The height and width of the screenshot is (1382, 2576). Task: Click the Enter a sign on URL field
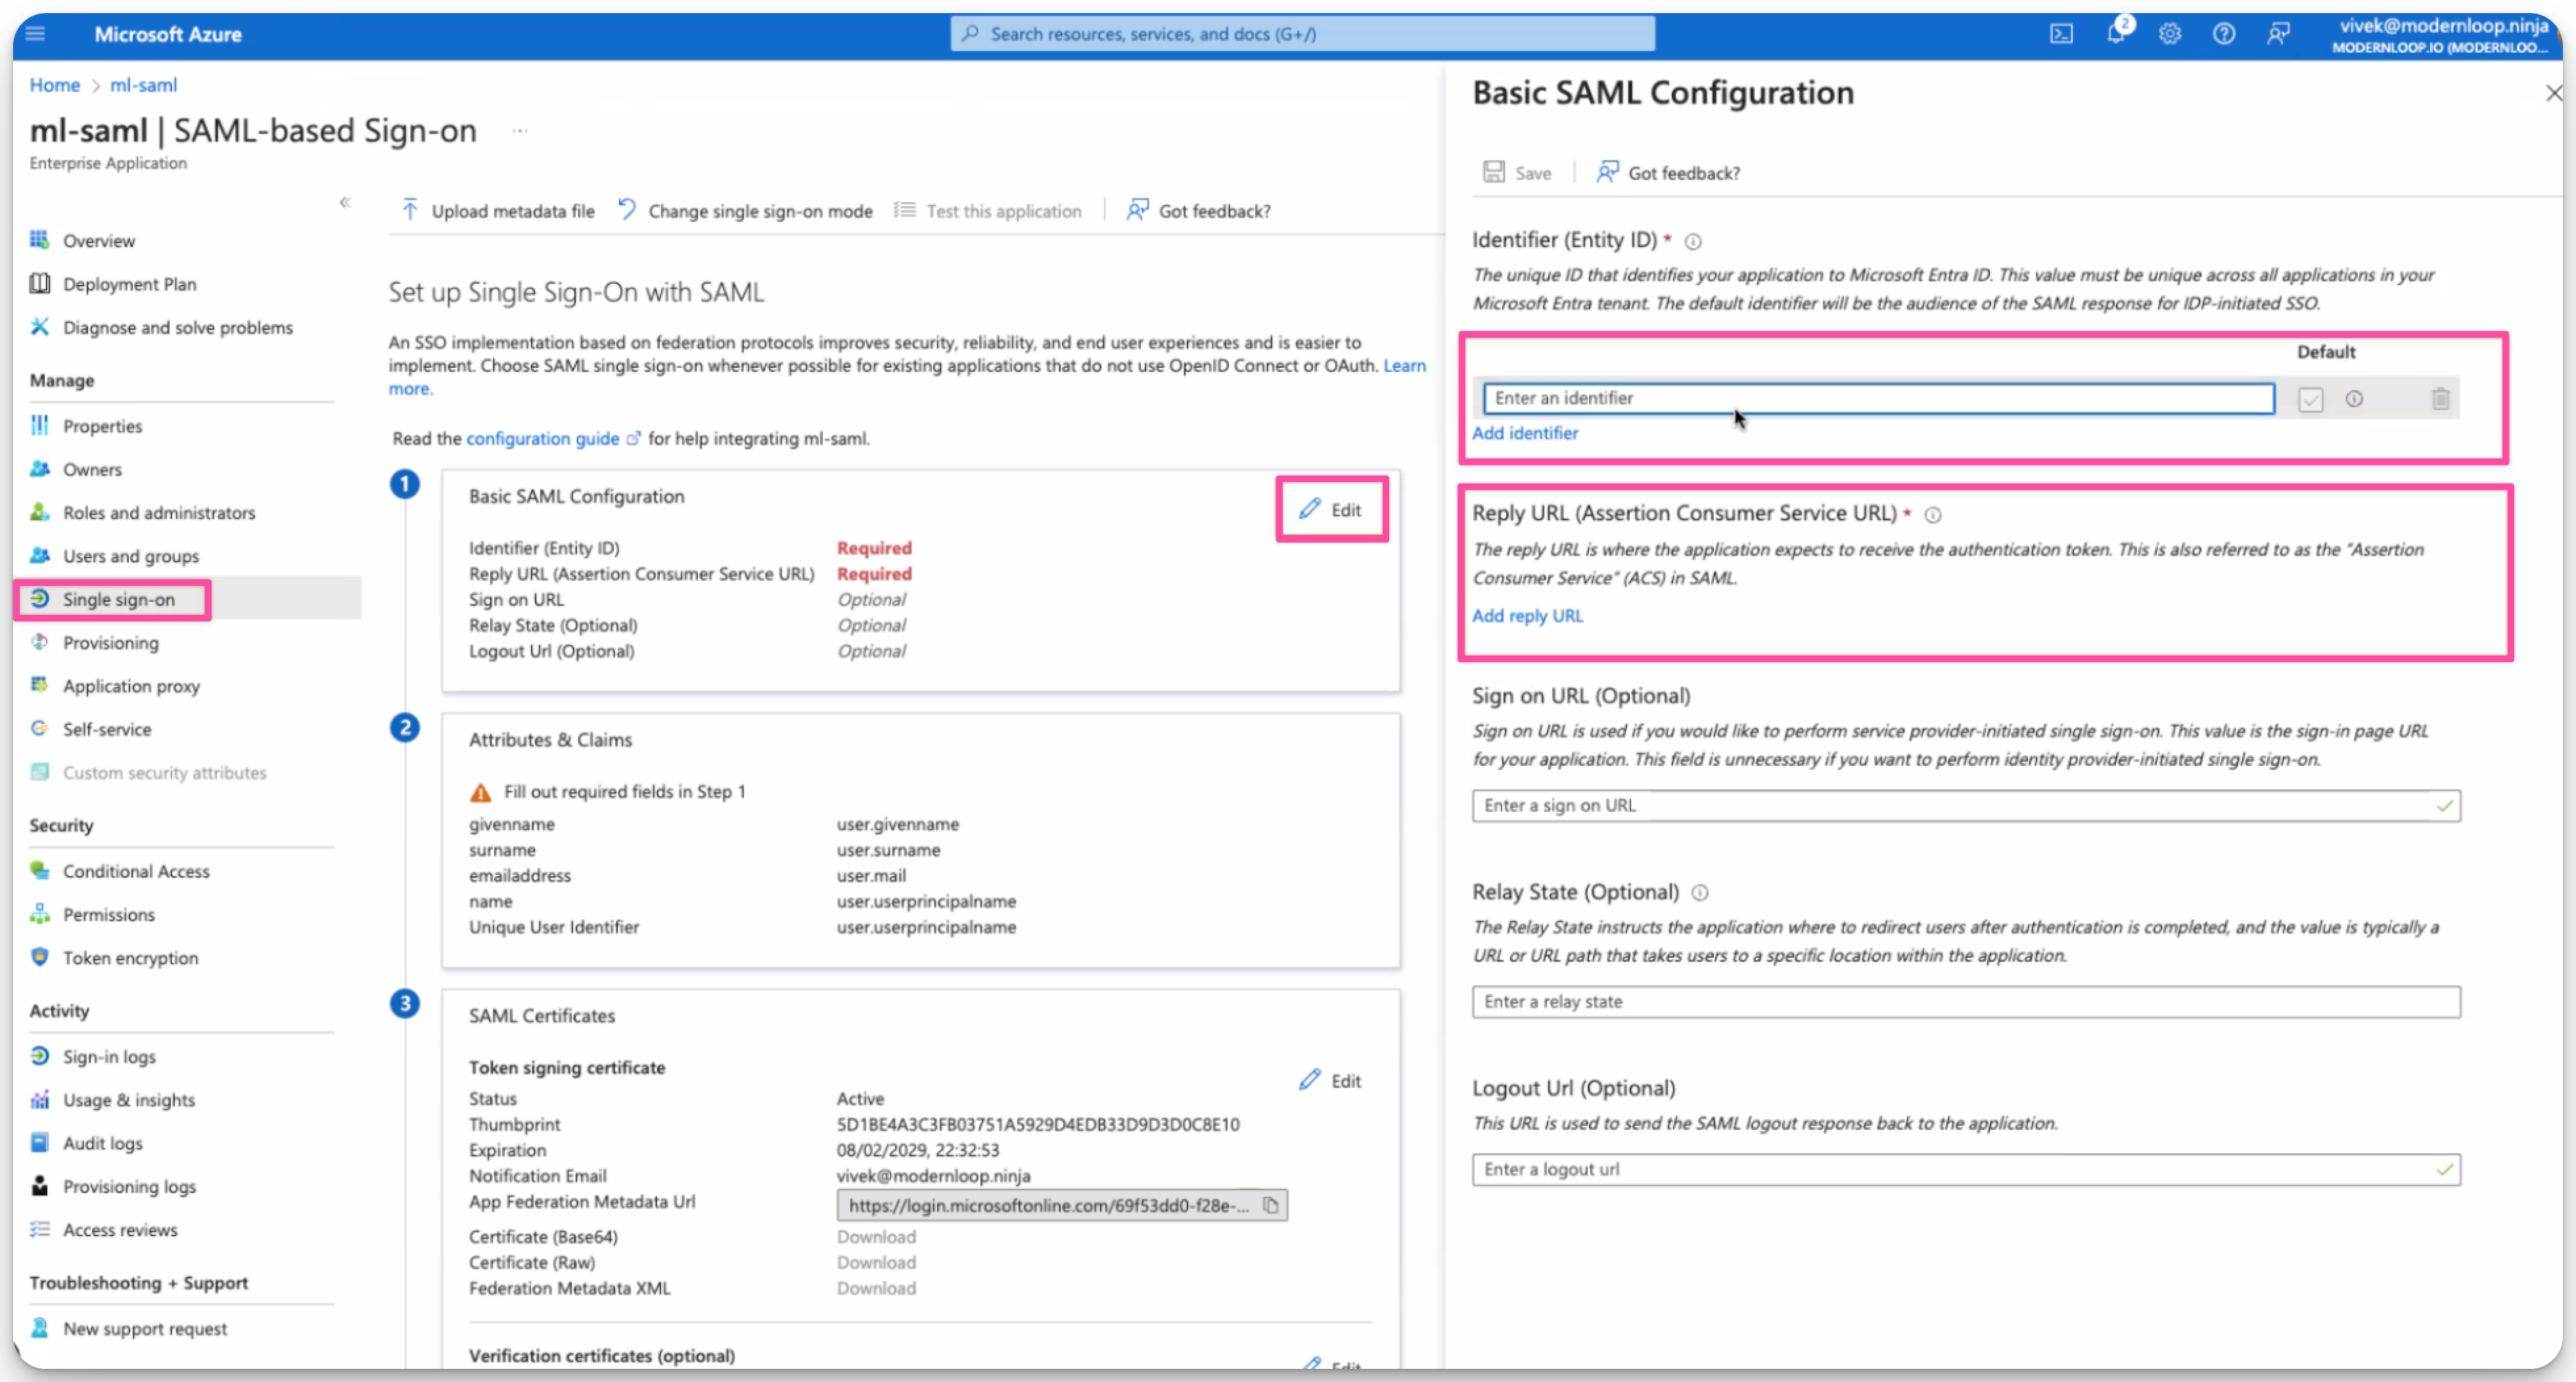[1966, 805]
